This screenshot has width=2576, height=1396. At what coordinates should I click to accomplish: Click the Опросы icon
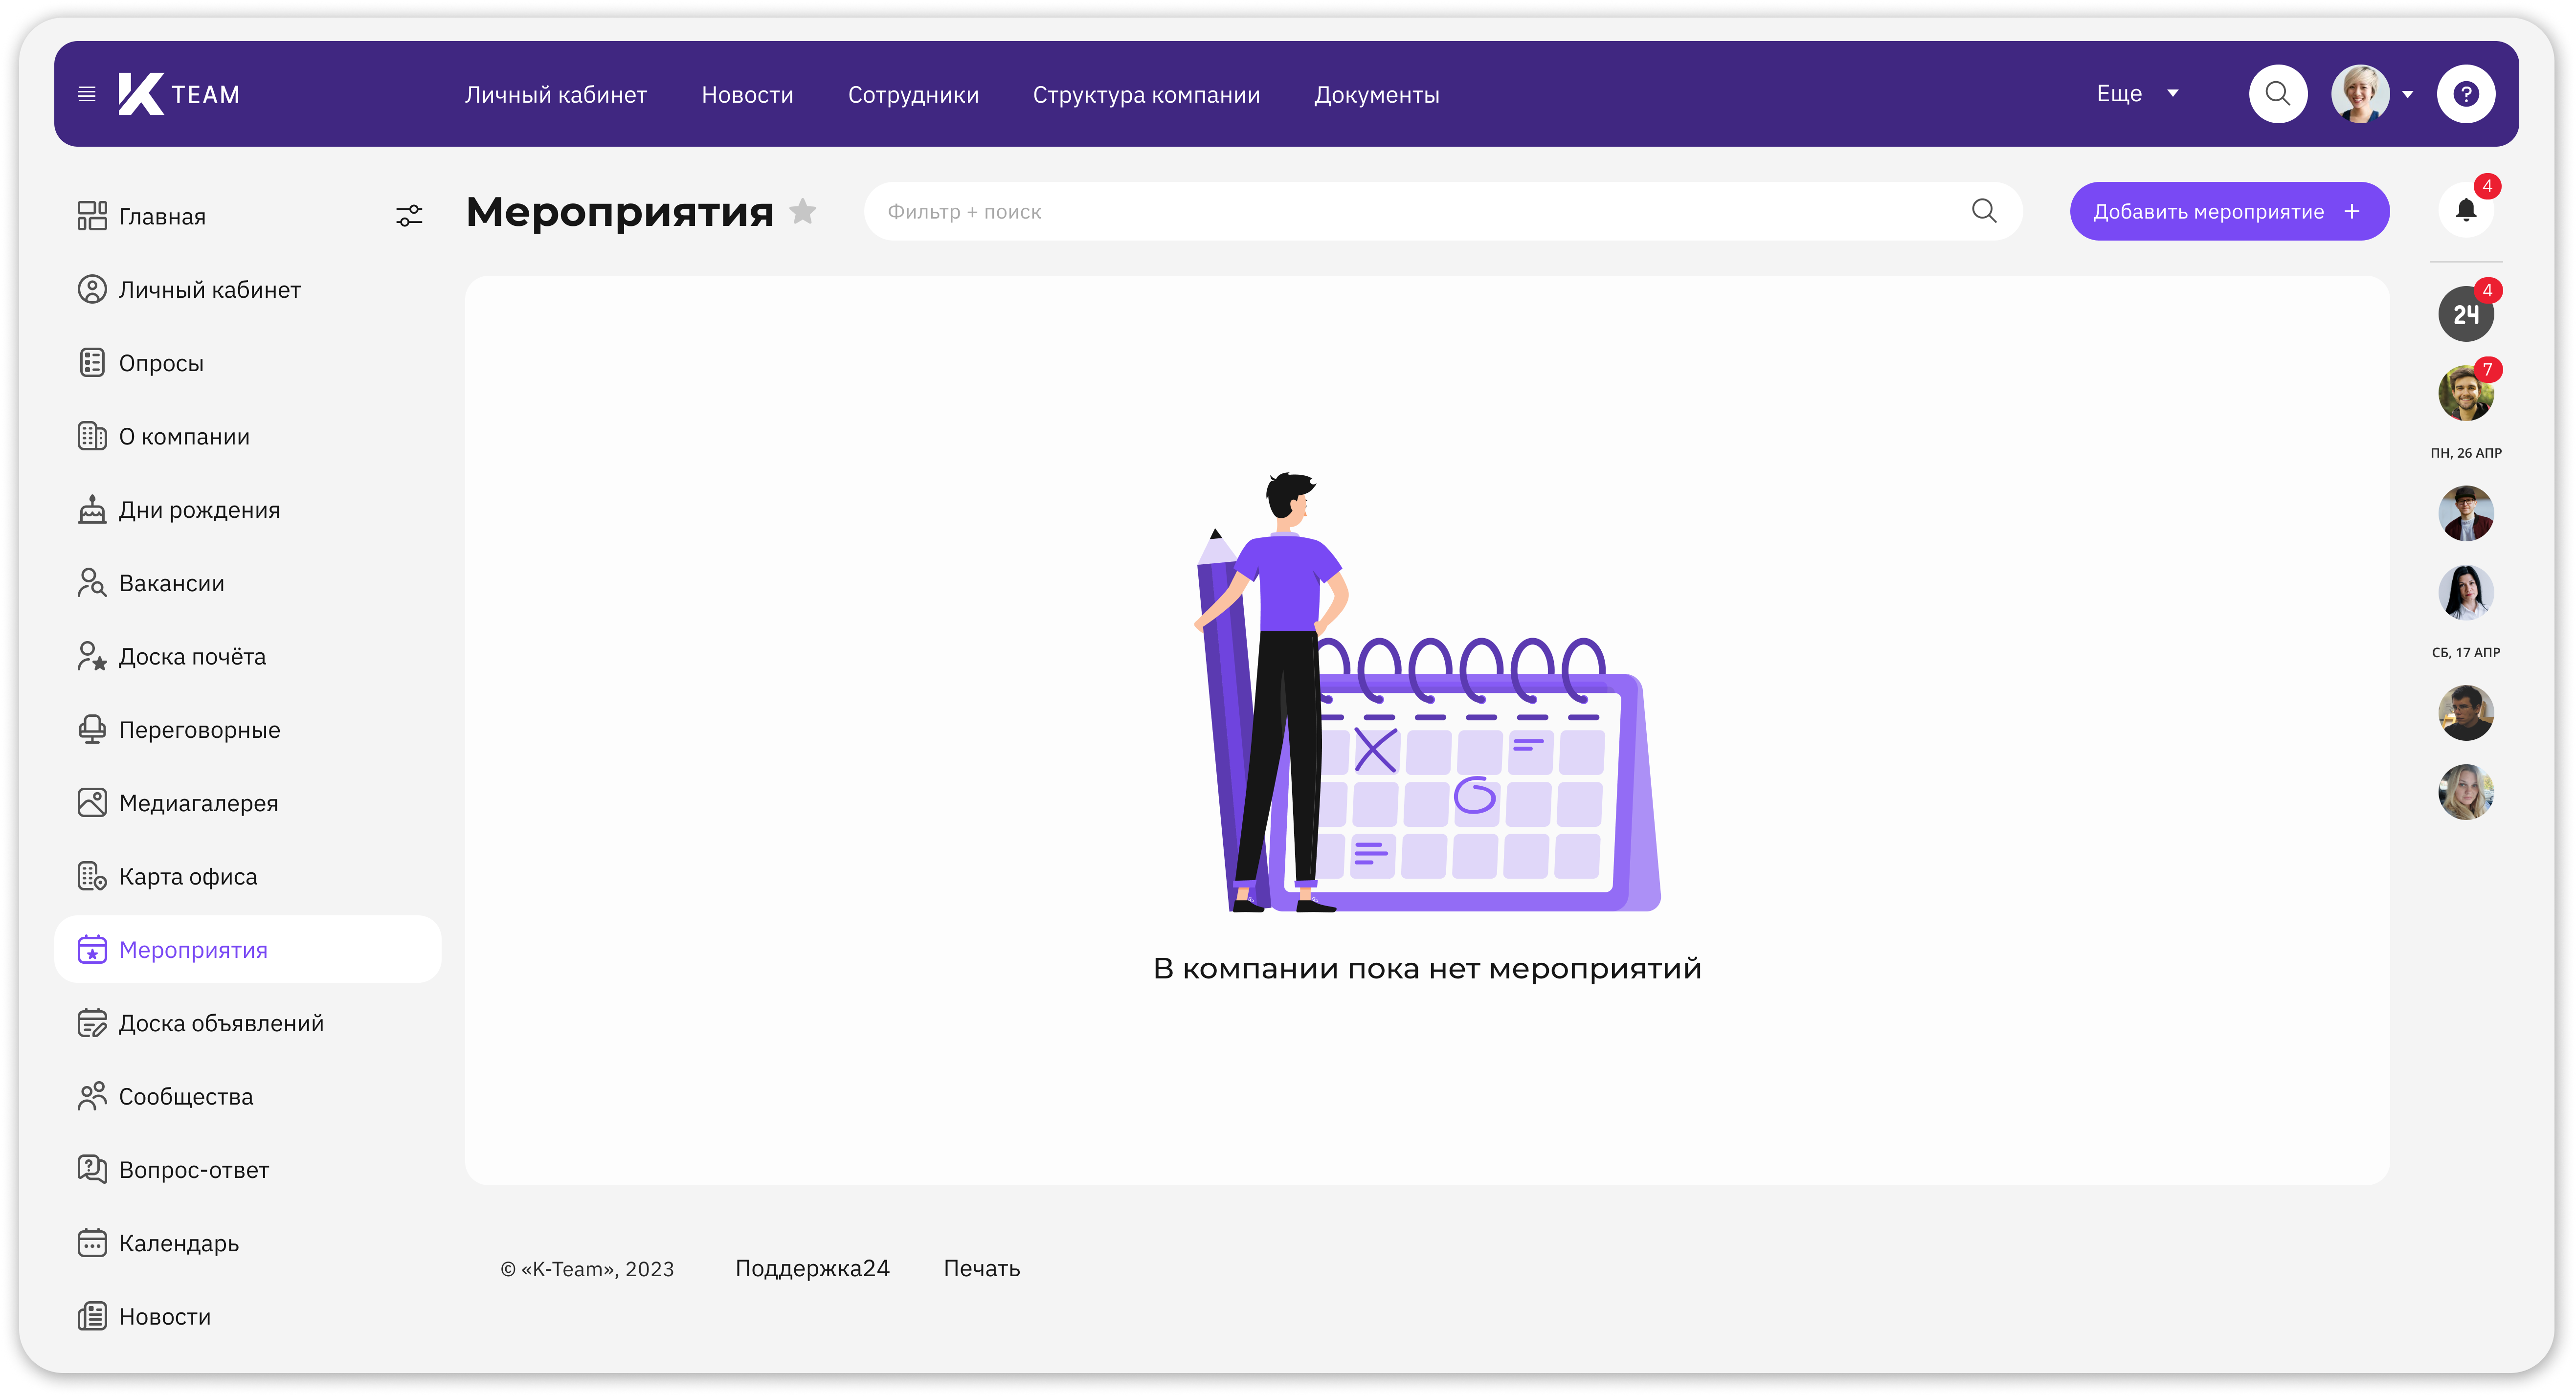[92, 363]
